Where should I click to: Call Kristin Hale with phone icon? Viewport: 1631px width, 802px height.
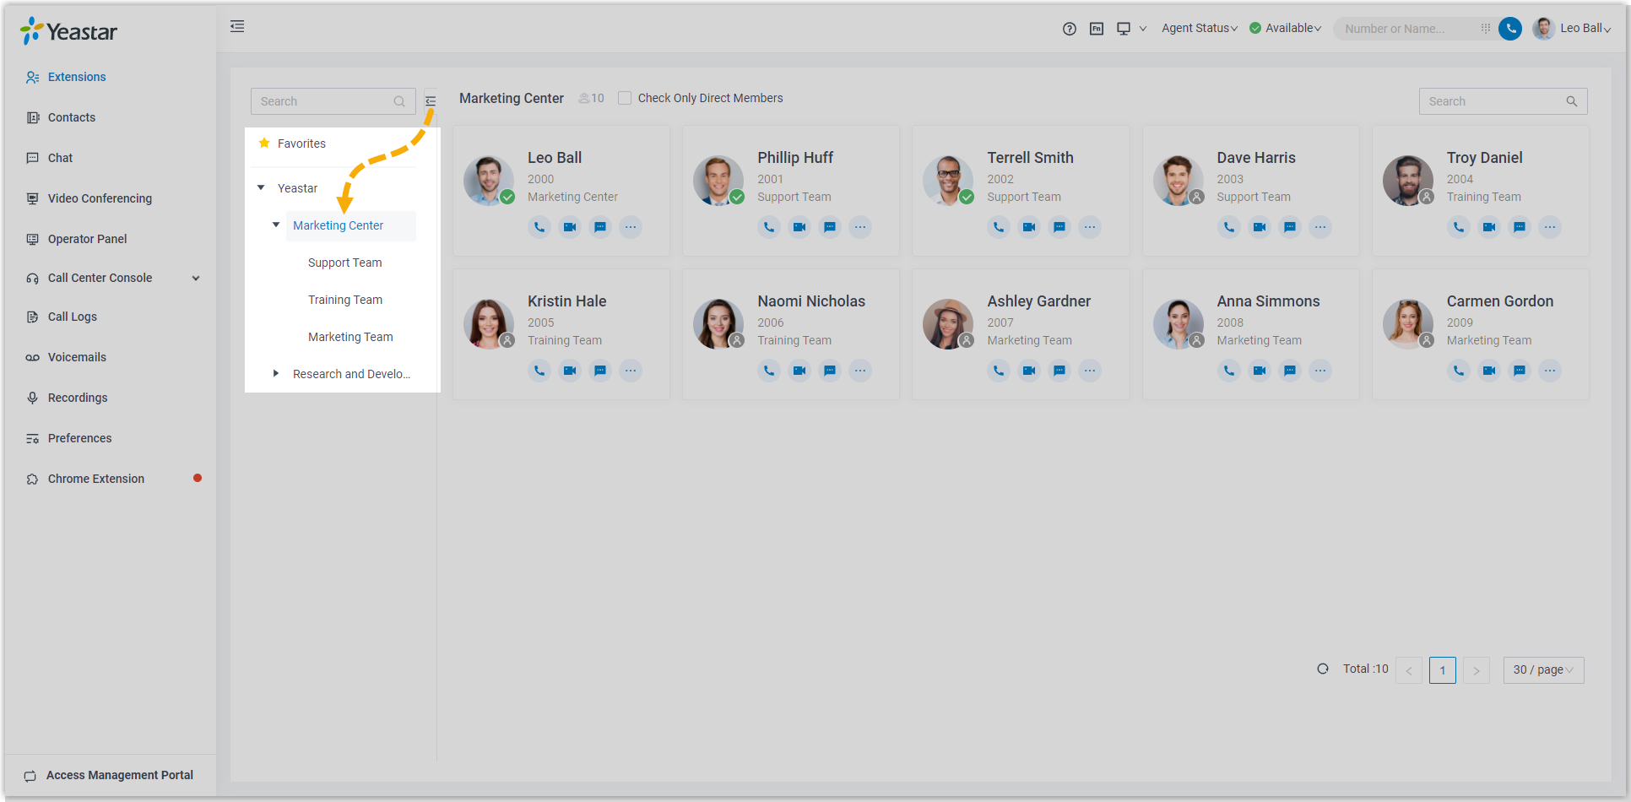539,371
